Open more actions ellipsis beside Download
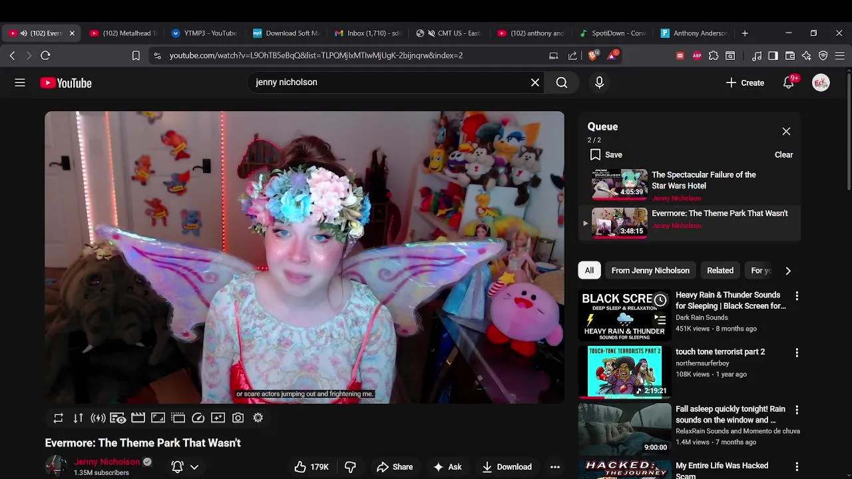852x479 pixels. pos(555,467)
